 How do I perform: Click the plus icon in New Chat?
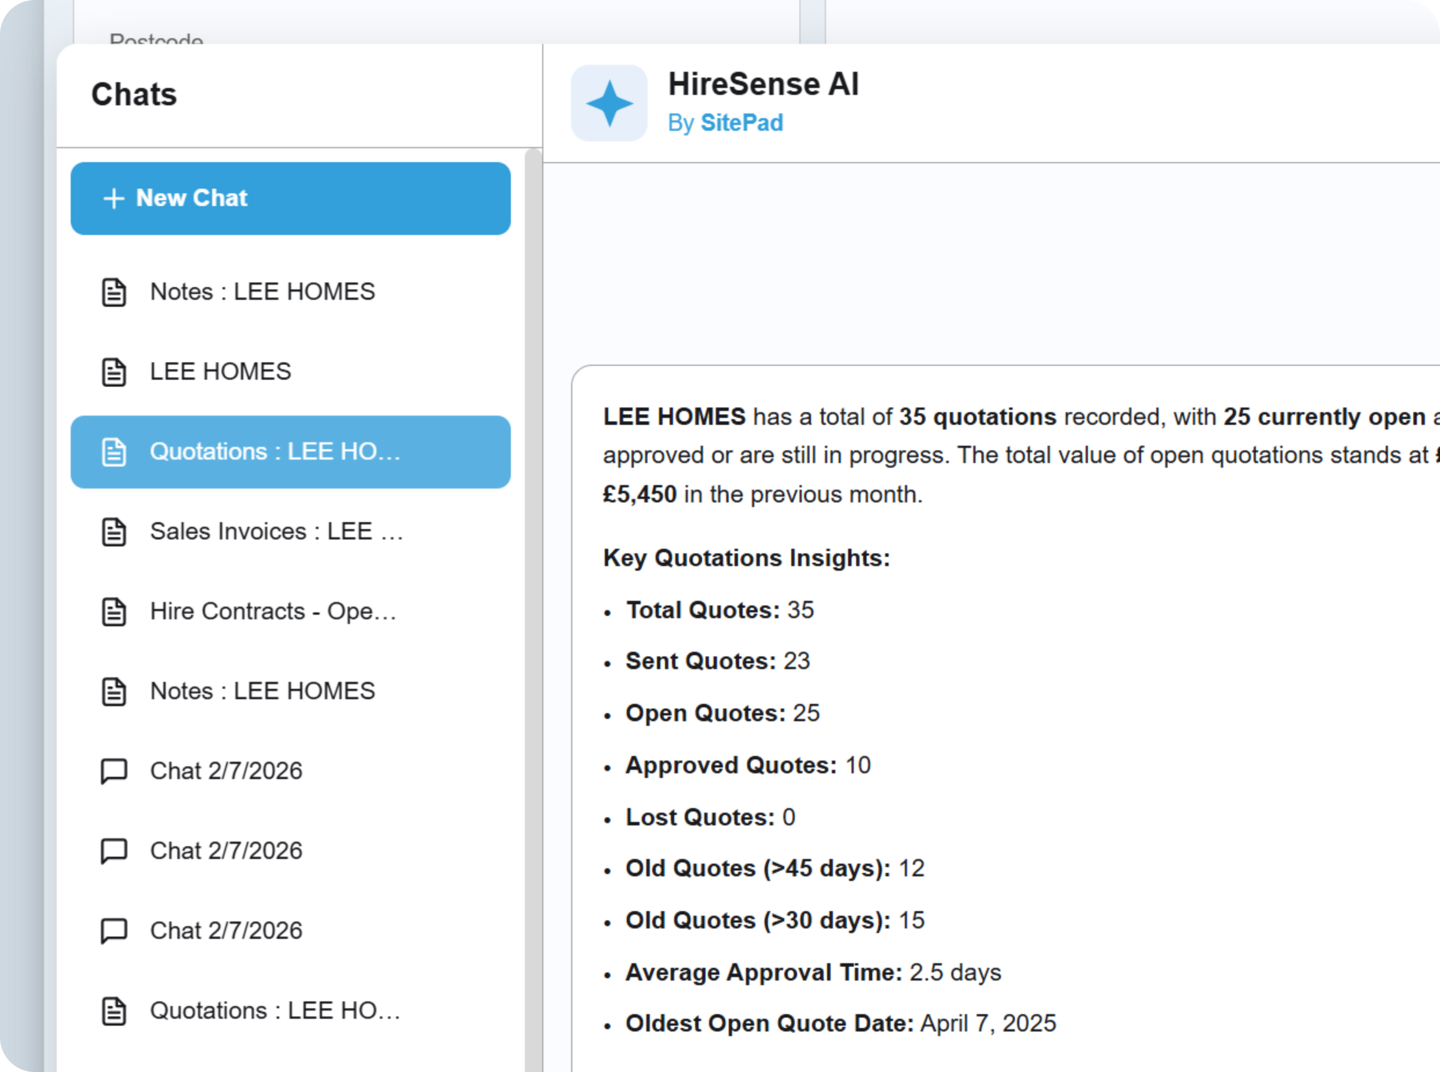coord(114,199)
